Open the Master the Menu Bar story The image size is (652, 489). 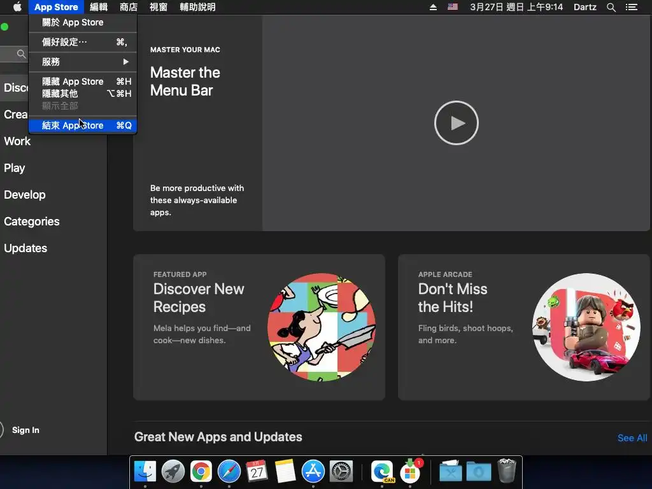[x=197, y=123]
